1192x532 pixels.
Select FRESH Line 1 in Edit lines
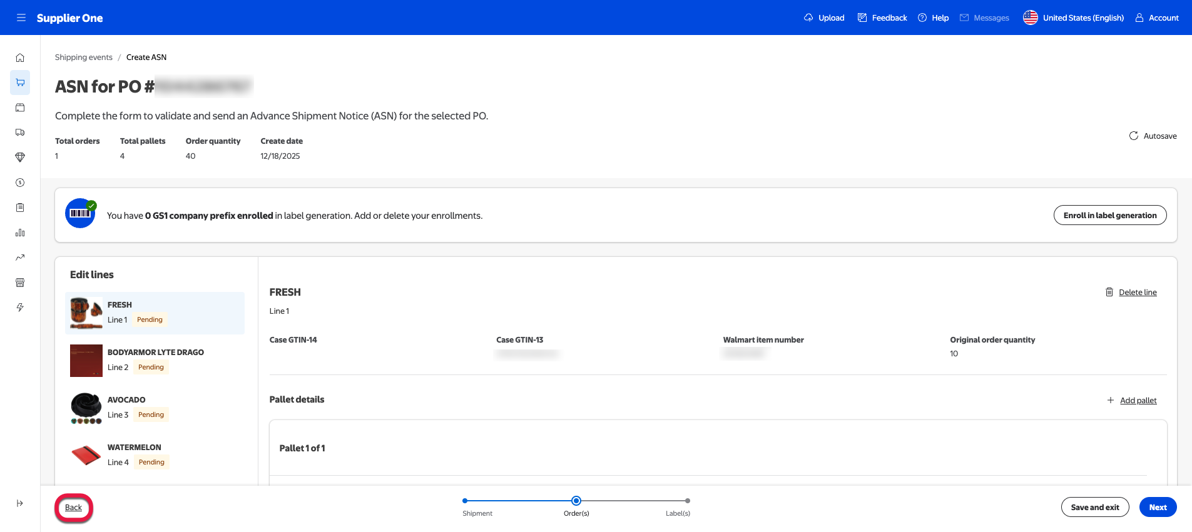click(x=155, y=313)
